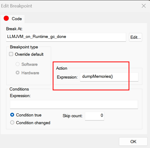The height and width of the screenshot is (148, 150).
Task: Click the Action Expression field with dumpMemories()
Action: [x=109, y=77]
